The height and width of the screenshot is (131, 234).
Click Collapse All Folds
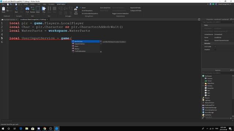(x=136, y=11)
